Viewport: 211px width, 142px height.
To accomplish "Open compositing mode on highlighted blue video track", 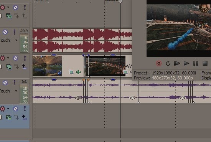I will [x=9, y=117].
